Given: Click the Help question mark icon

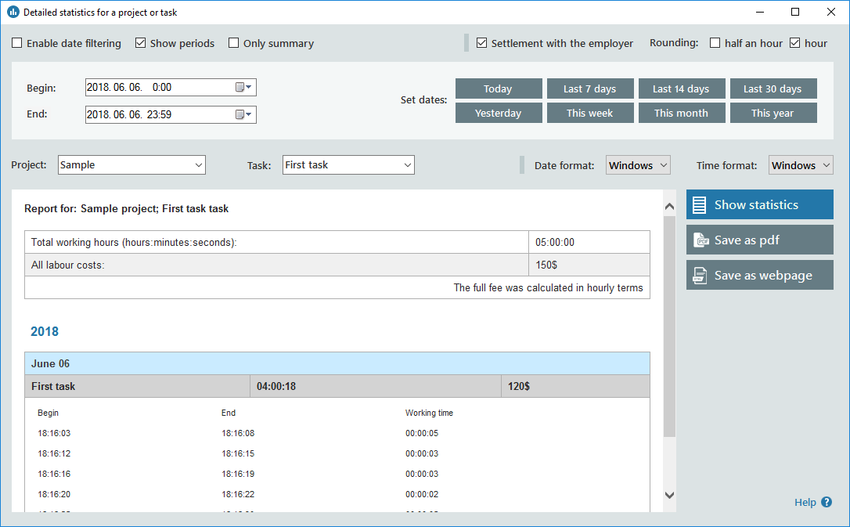Looking at the screenshot, I should pyautogui.click(x=827, y=503).
